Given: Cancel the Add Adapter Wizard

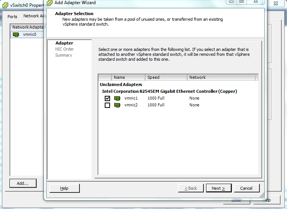Looking at the screenshot, I should [x=247, y=188].
